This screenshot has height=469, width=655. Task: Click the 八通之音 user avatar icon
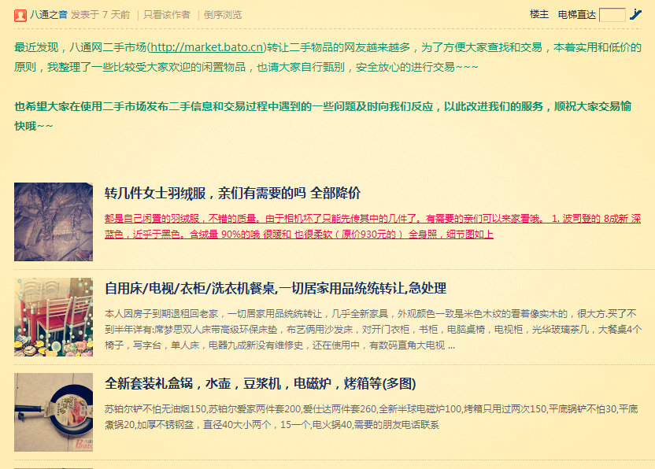click(x=20, y=15)
